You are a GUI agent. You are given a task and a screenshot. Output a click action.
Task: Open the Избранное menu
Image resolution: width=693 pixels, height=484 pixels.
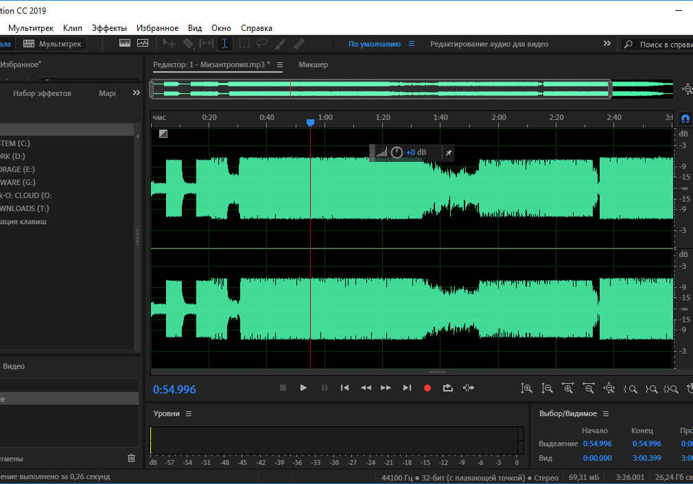coord(157,28)
